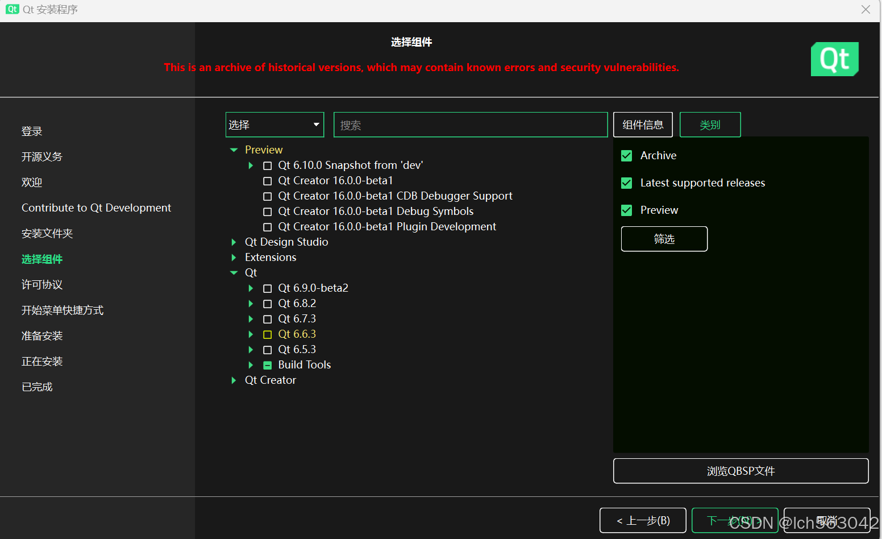This screenshot has width=882, height=539.
Task: Toggle the Preview category filter checkbox
Action: tap(627, 210)
